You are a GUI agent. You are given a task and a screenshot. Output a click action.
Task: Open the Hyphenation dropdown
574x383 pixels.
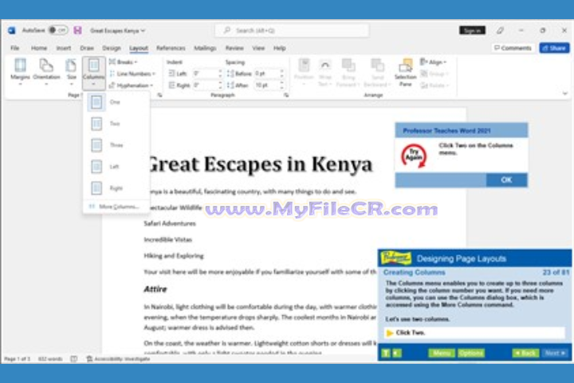[x=131, y=85]
